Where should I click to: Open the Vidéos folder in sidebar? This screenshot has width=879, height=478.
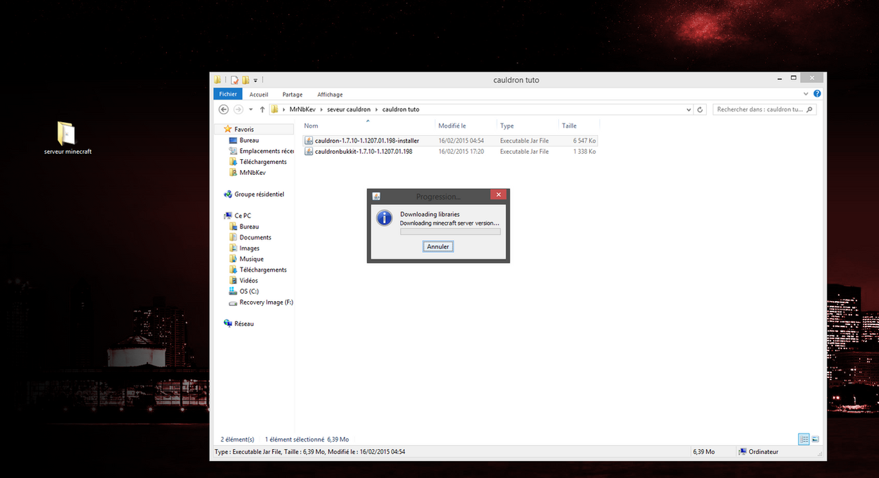[249, 280]
